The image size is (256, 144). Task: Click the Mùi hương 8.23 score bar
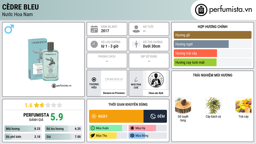coord(23,129)
